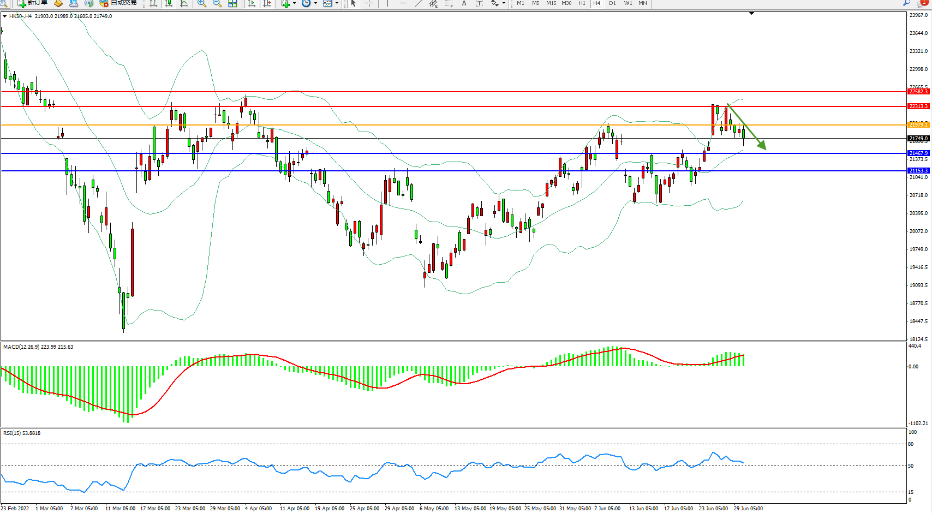The image size is (932, 513).
Task: Click the chart shift triangle marker at top
Action: pyautogui.click(x=751, y=13)
